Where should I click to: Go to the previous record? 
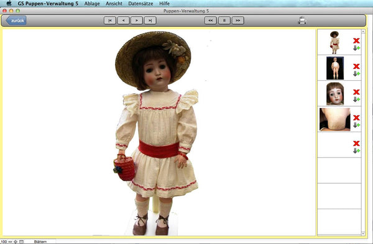123,20
